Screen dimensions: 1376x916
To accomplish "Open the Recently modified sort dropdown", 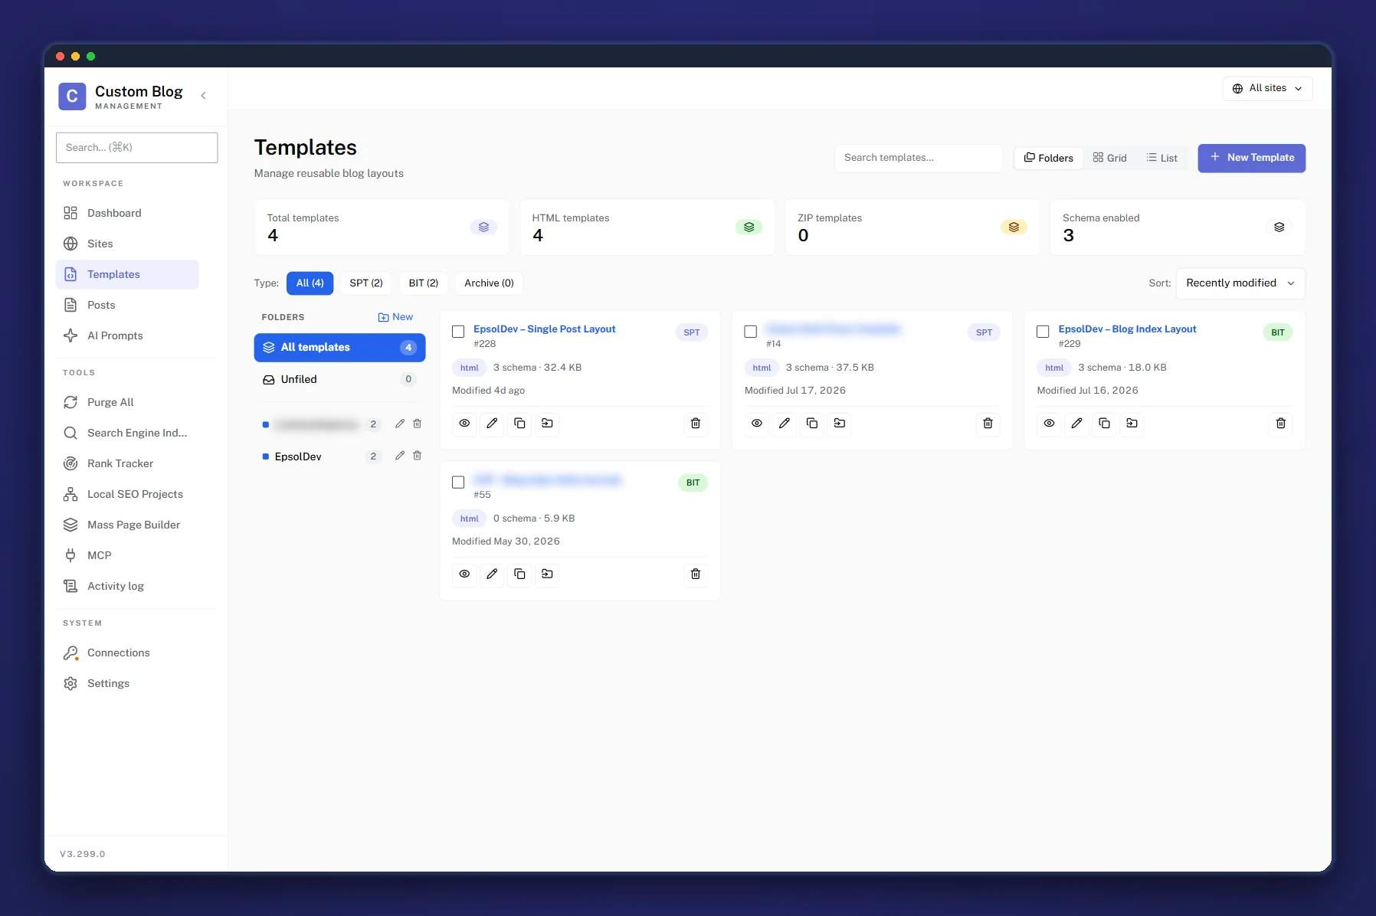I will [1240, 283].
